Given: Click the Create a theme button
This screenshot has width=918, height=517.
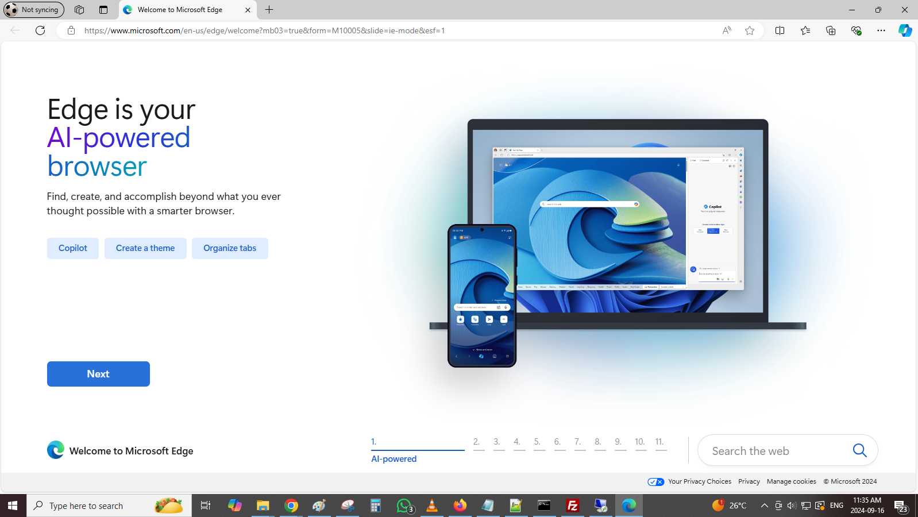Looking at the screenshot, I should [145, 248].
